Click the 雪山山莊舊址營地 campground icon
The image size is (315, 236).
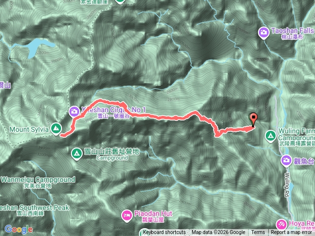click(x=77, y=154)
